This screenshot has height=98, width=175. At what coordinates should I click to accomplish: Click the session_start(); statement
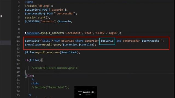[37, 17]
